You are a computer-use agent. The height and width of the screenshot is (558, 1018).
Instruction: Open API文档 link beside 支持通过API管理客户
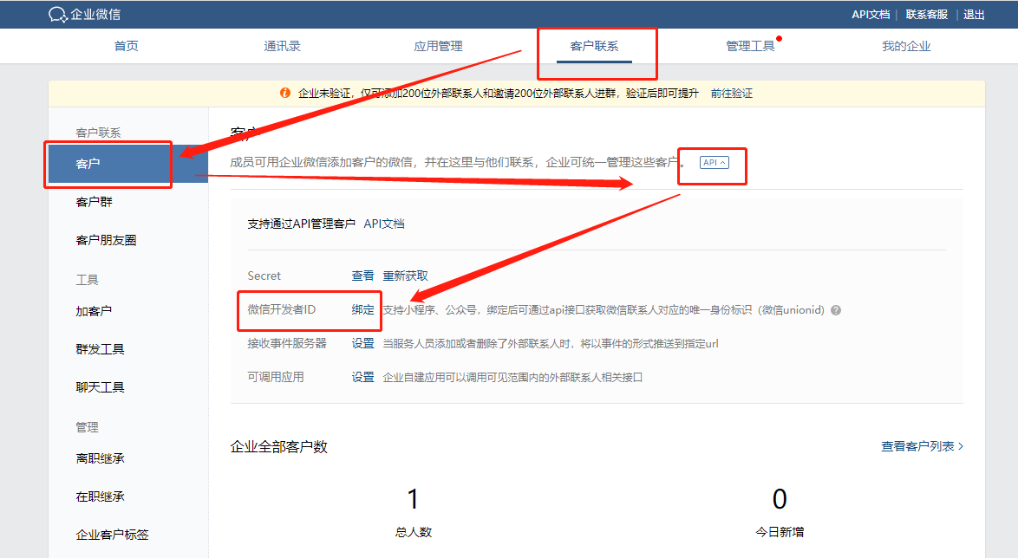[384, 224]
